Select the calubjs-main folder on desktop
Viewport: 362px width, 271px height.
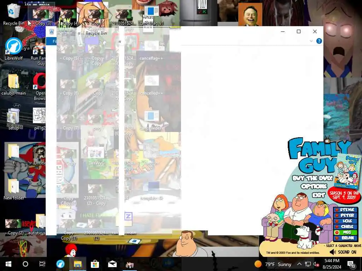click(x=14, y=85)
